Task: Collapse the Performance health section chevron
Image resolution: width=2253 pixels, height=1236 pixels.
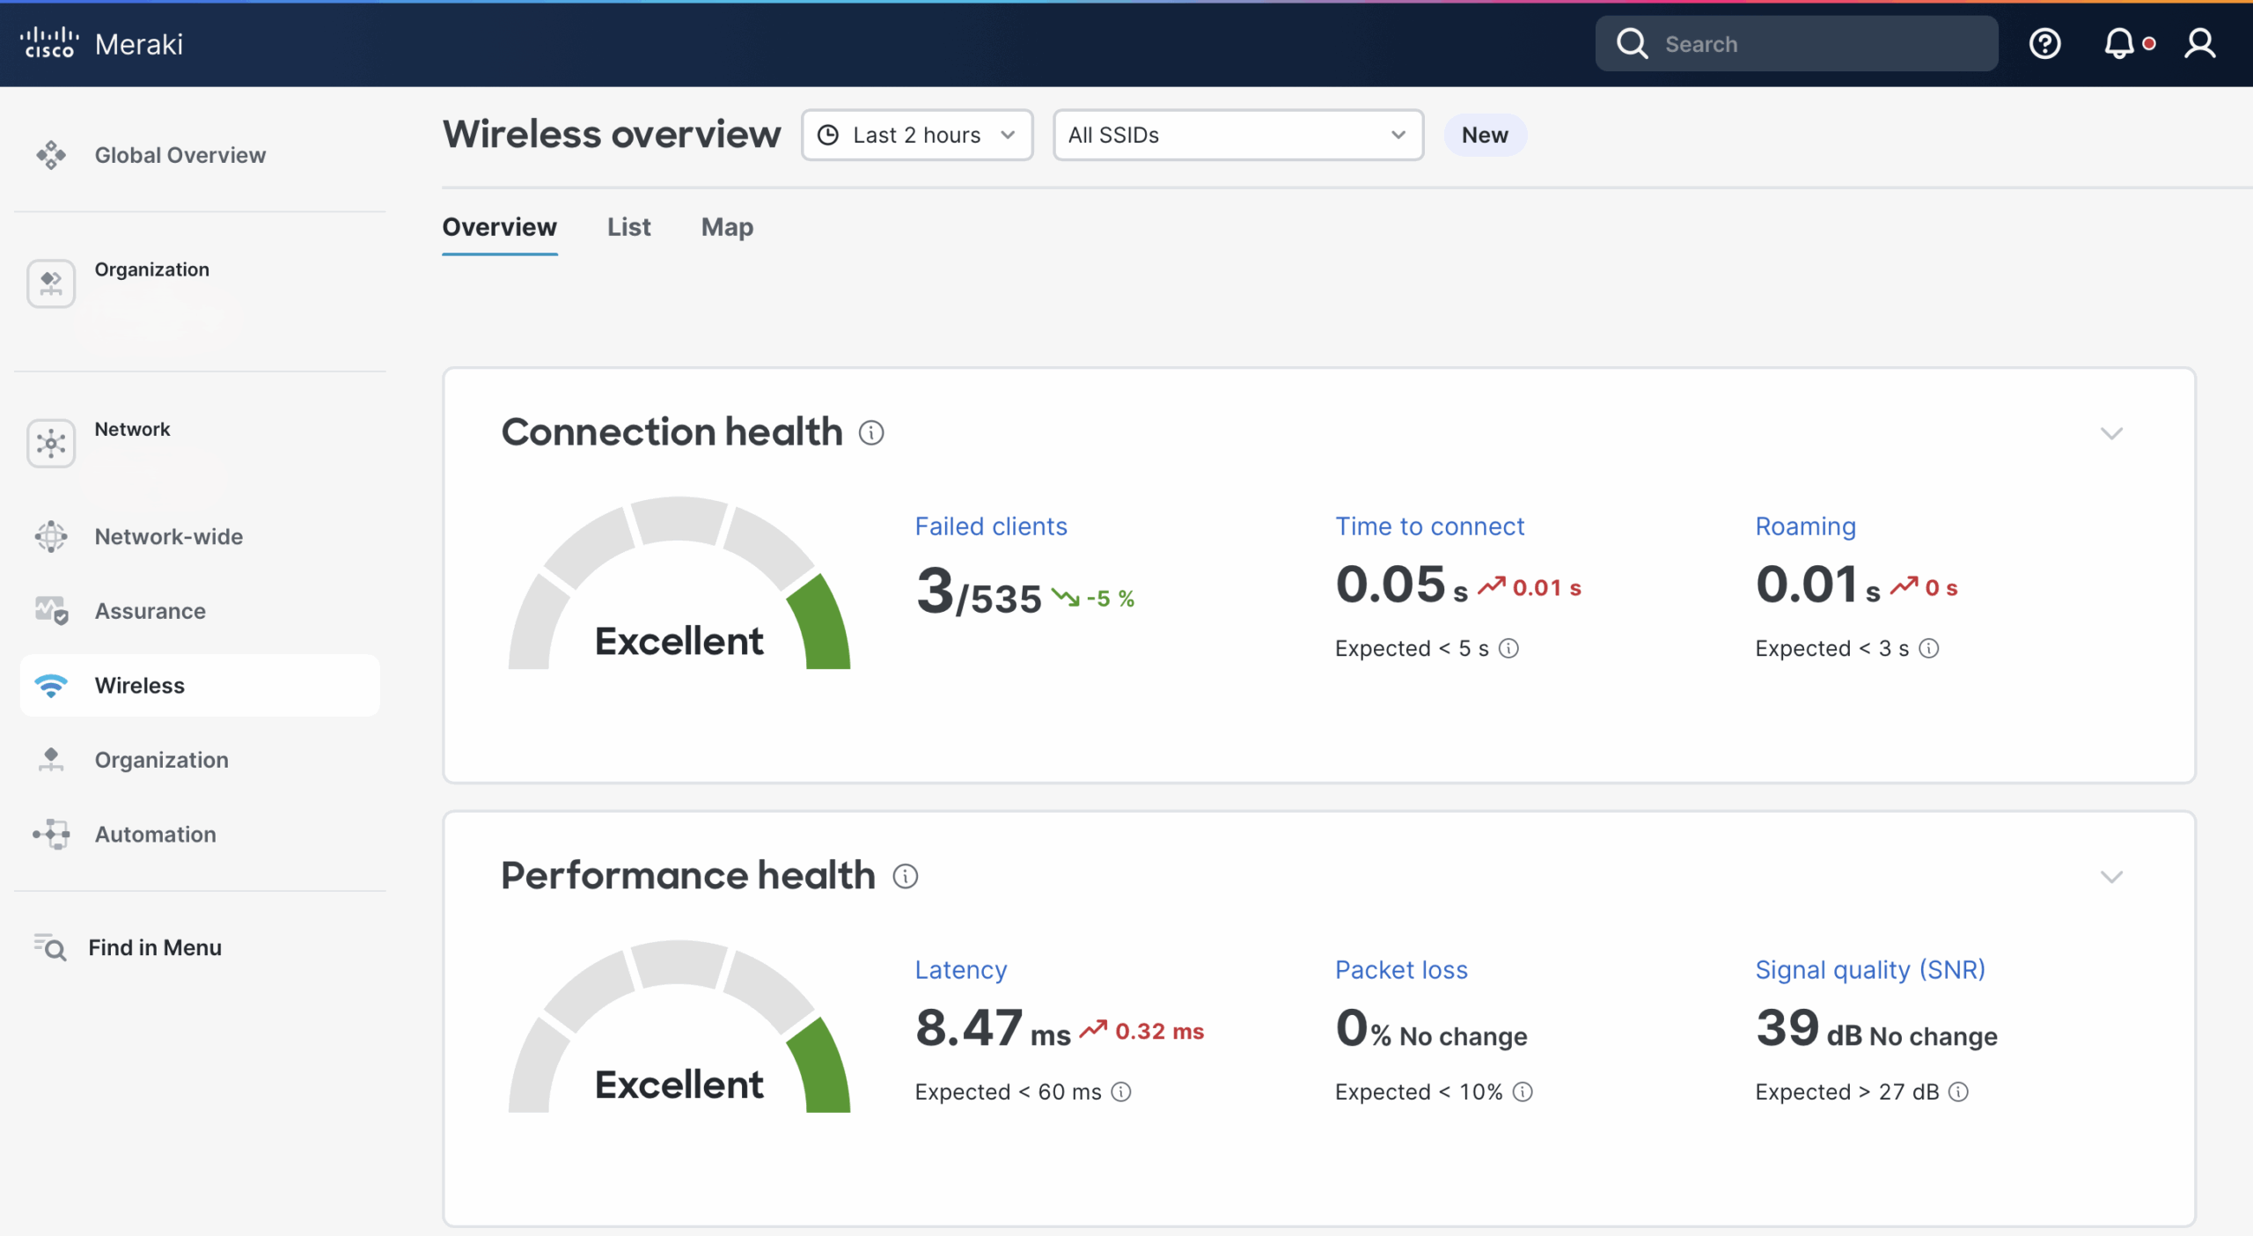Action: point(2111,877)
